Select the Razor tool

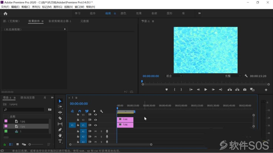coord(60,118)
